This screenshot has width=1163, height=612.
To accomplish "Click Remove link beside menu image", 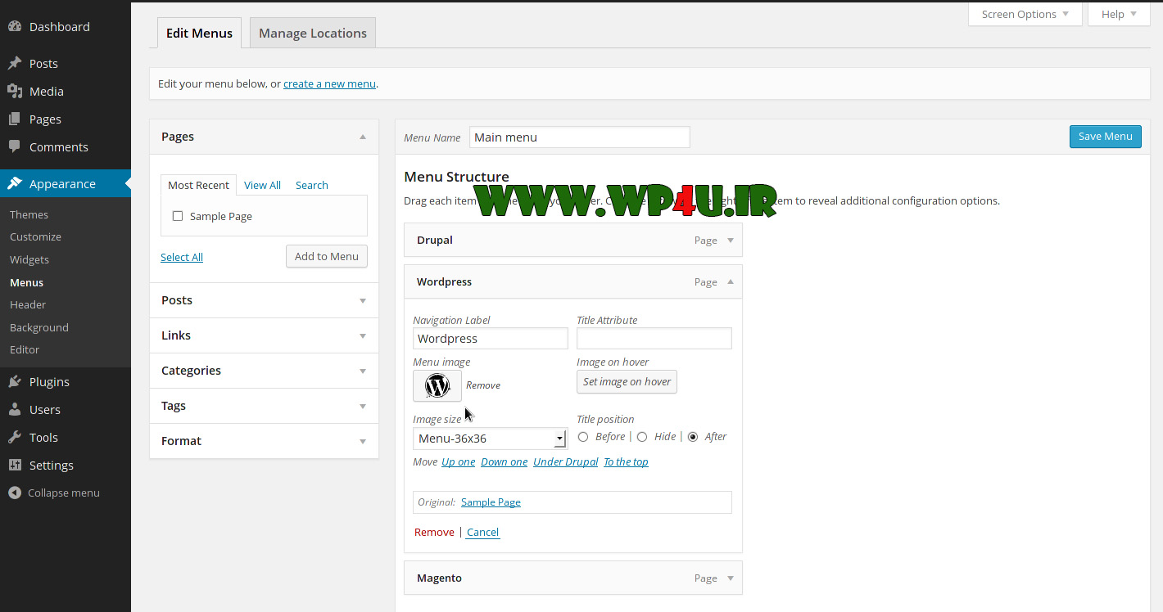I will click(483, 385).
